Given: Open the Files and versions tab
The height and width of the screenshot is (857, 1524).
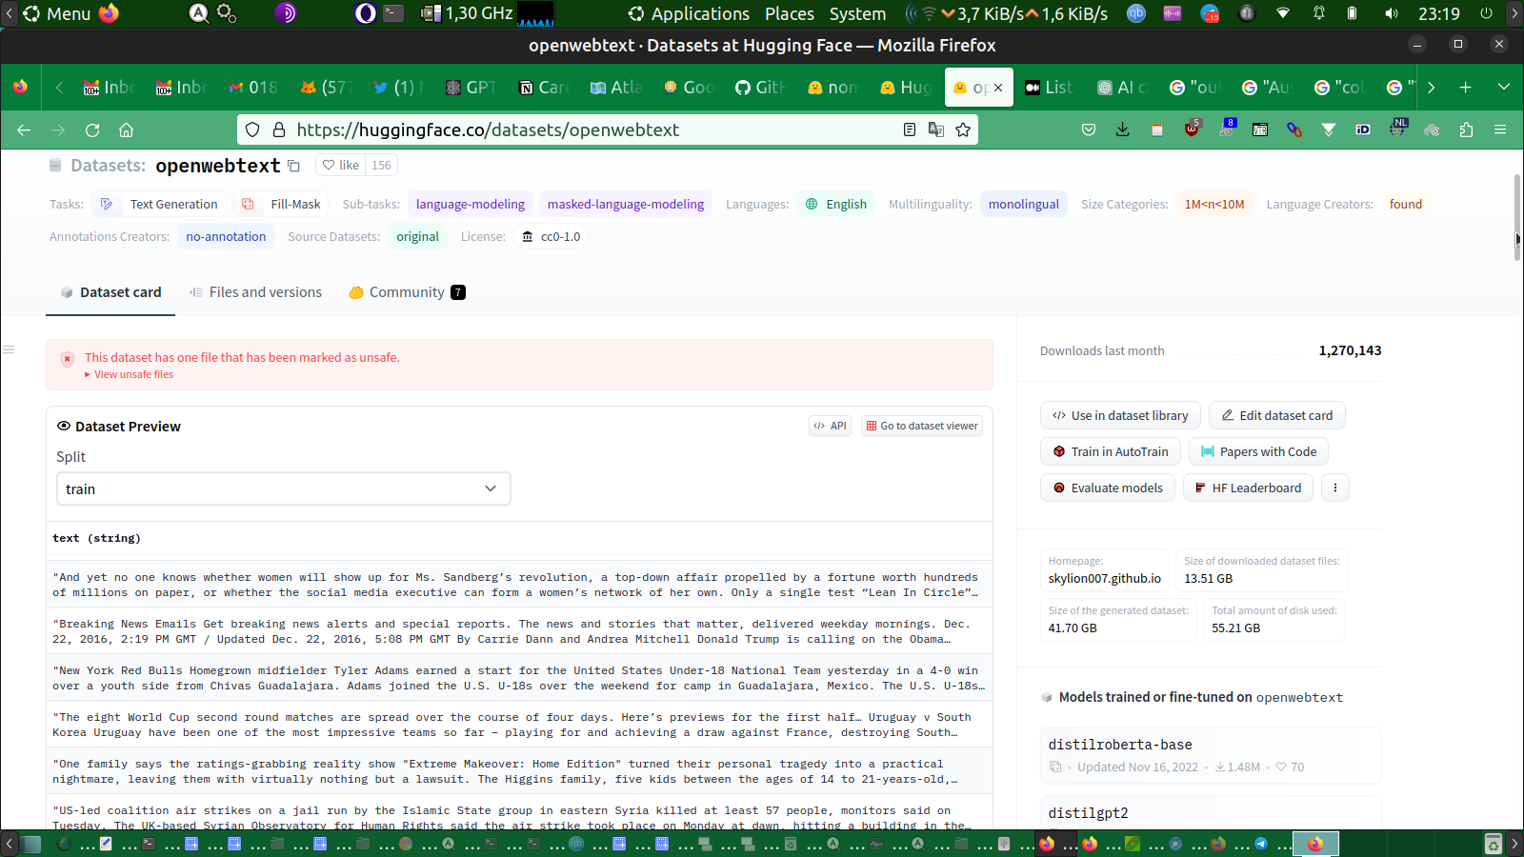Looking at the screenshot, I should pyautogui.click(x=255, y=292).
